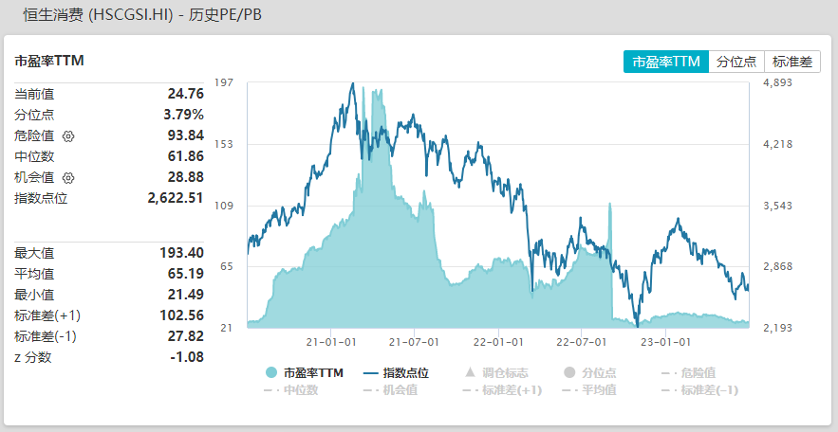
Task: Click the left axis label 153
Action: pos(222,144)
